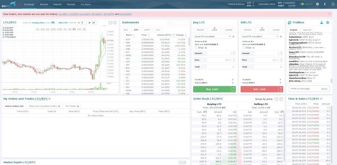This screenshot has height=165, width=337.
Task: Sort instruments by Change arrows
Action: (186, 35)
